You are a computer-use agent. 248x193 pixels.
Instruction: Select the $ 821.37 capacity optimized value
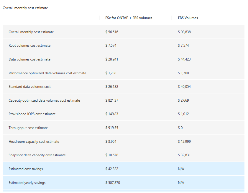coord(112,100)
